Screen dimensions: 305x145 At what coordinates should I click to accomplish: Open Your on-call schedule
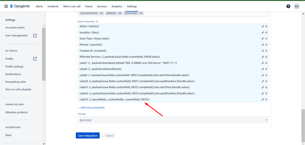(18, 89)
